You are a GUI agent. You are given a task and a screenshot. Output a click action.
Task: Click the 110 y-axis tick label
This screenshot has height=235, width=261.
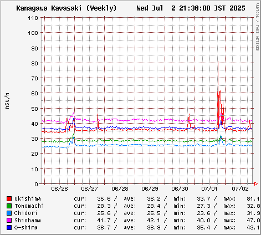point(33,18)
